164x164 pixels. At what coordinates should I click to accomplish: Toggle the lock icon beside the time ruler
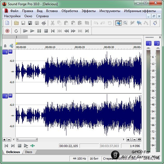[5, 46]
